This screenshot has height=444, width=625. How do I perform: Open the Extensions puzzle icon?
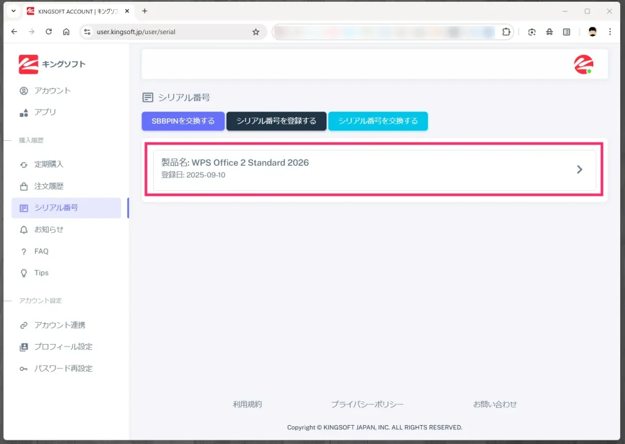point(506,32)
